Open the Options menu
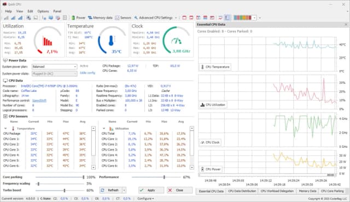Image resolution: width=350 pixels, height=202 pixels. pyautogui.click(x=43, y=11)
